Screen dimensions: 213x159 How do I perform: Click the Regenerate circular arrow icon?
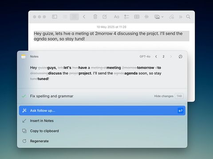click(24, 141)
